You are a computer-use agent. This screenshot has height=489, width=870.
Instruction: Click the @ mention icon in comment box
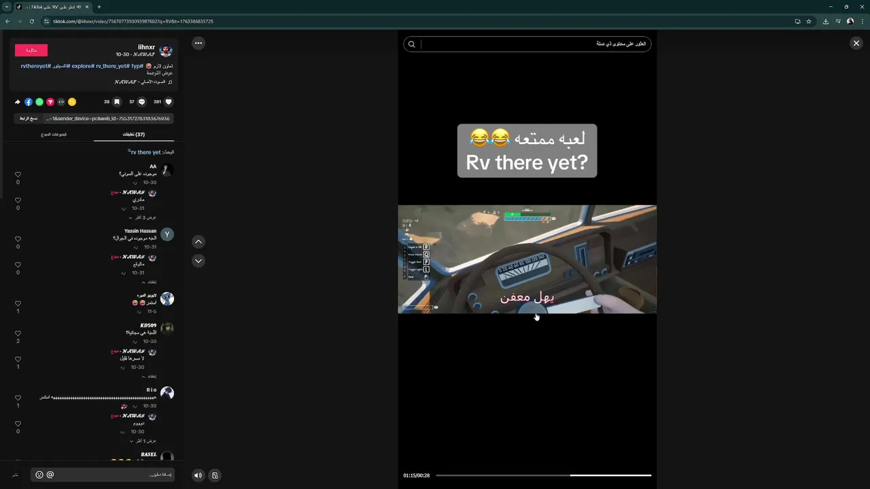tap(50, 475)
